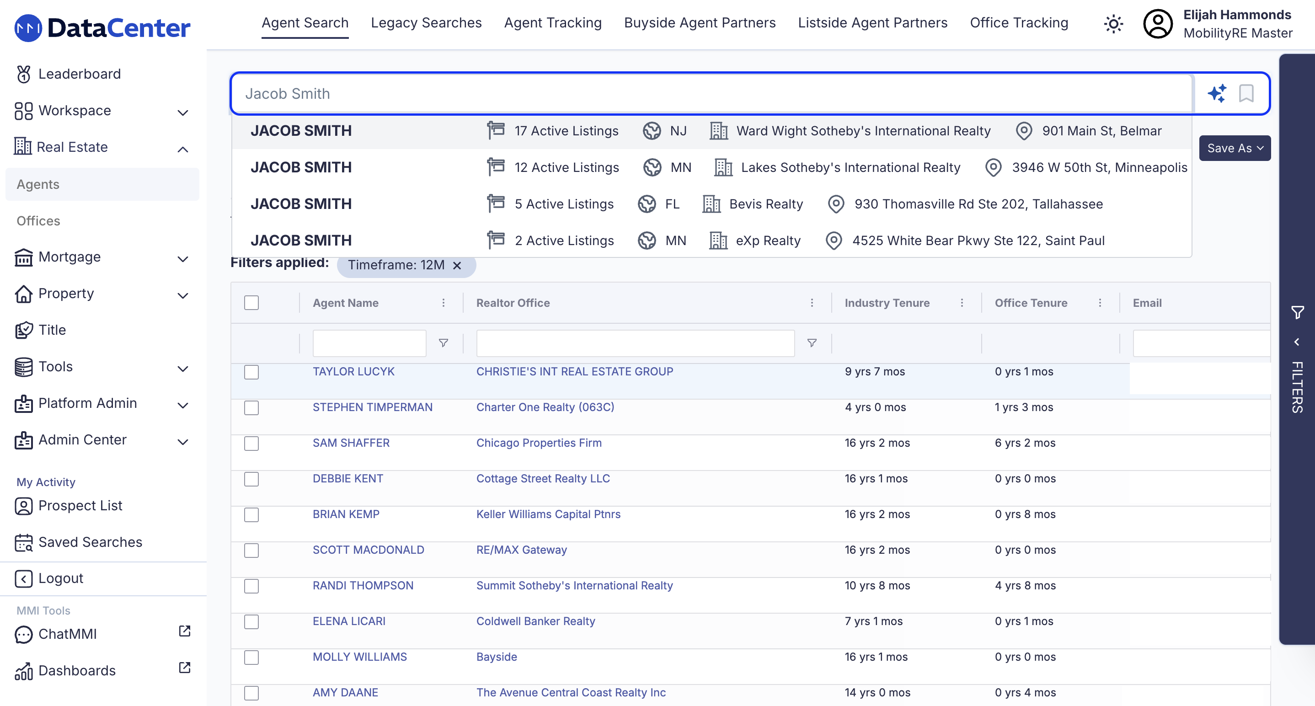The image size is (1315, 706).
Task: Choose Jacob Smith suggestion at Bevis Realty
Action: pos(711,203)
